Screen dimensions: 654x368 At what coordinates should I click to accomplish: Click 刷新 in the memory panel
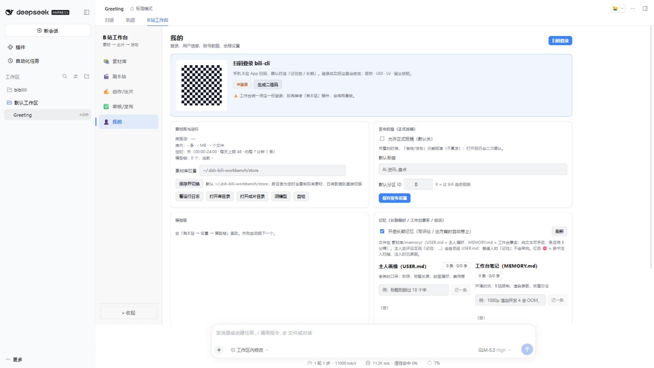coord(559,231)
